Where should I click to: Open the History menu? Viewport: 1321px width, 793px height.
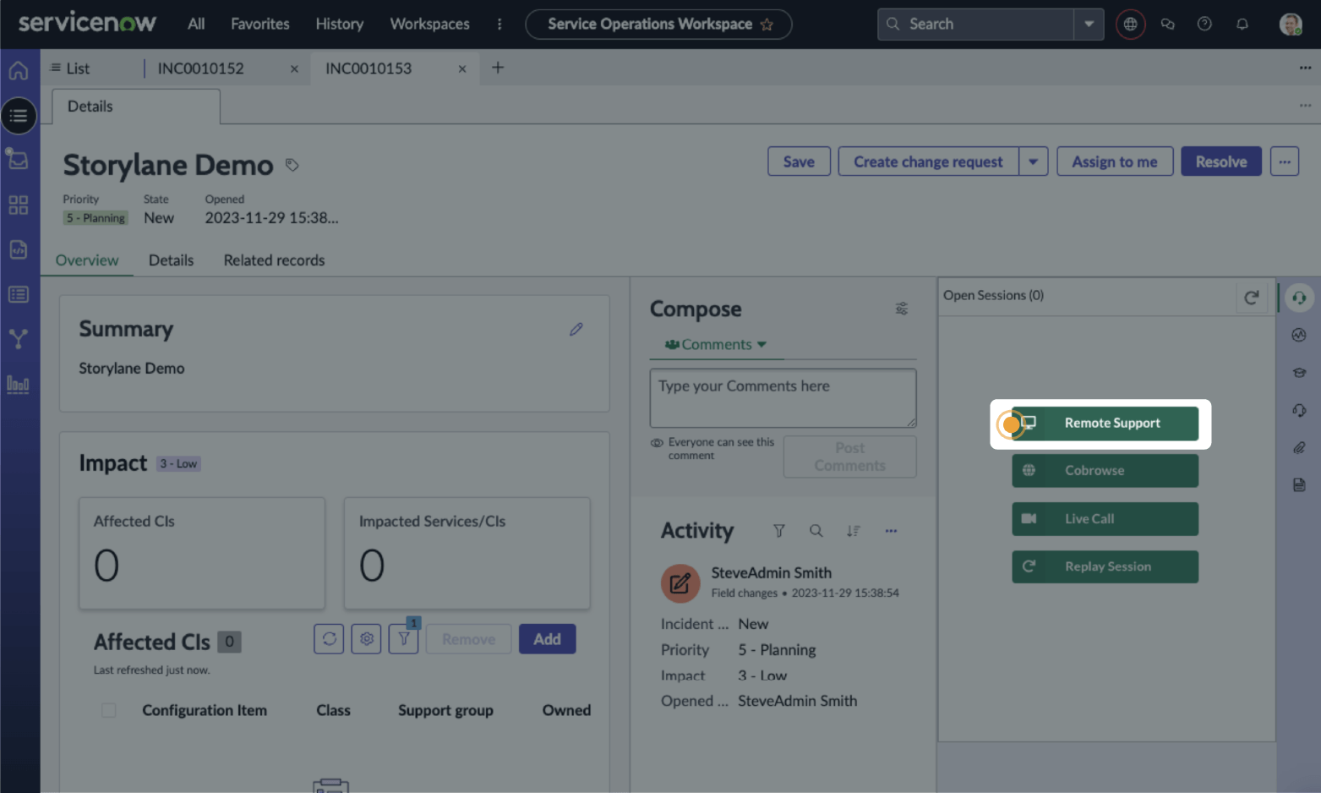(340, 24)
